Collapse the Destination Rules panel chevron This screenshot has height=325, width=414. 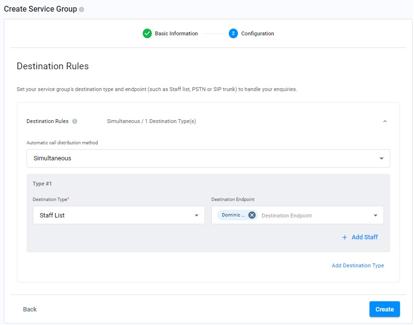pyautogui.click(x=385, y=122)
